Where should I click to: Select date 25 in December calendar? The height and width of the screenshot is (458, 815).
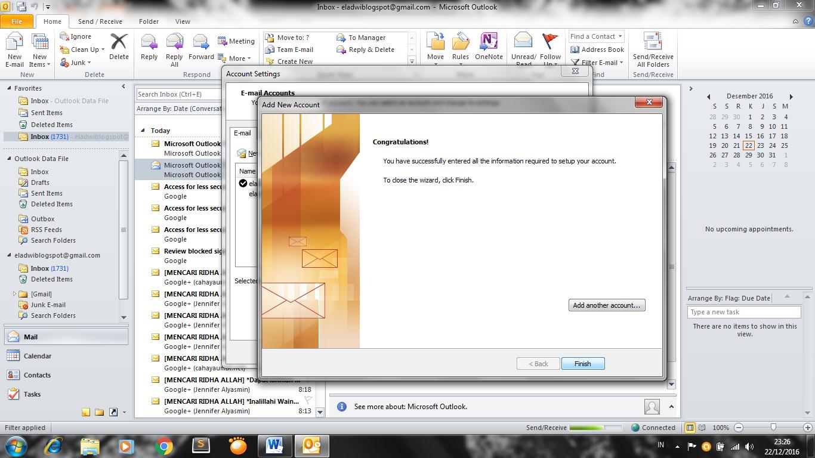coord(785,146)
